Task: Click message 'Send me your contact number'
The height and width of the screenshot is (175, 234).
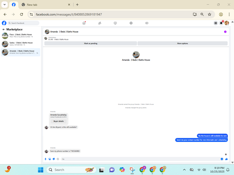Action: click(201, 140)
